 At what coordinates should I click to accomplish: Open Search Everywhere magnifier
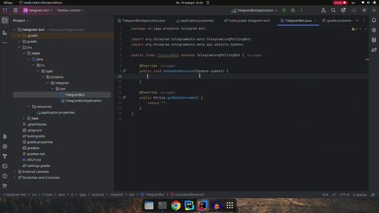pos(333,11)
